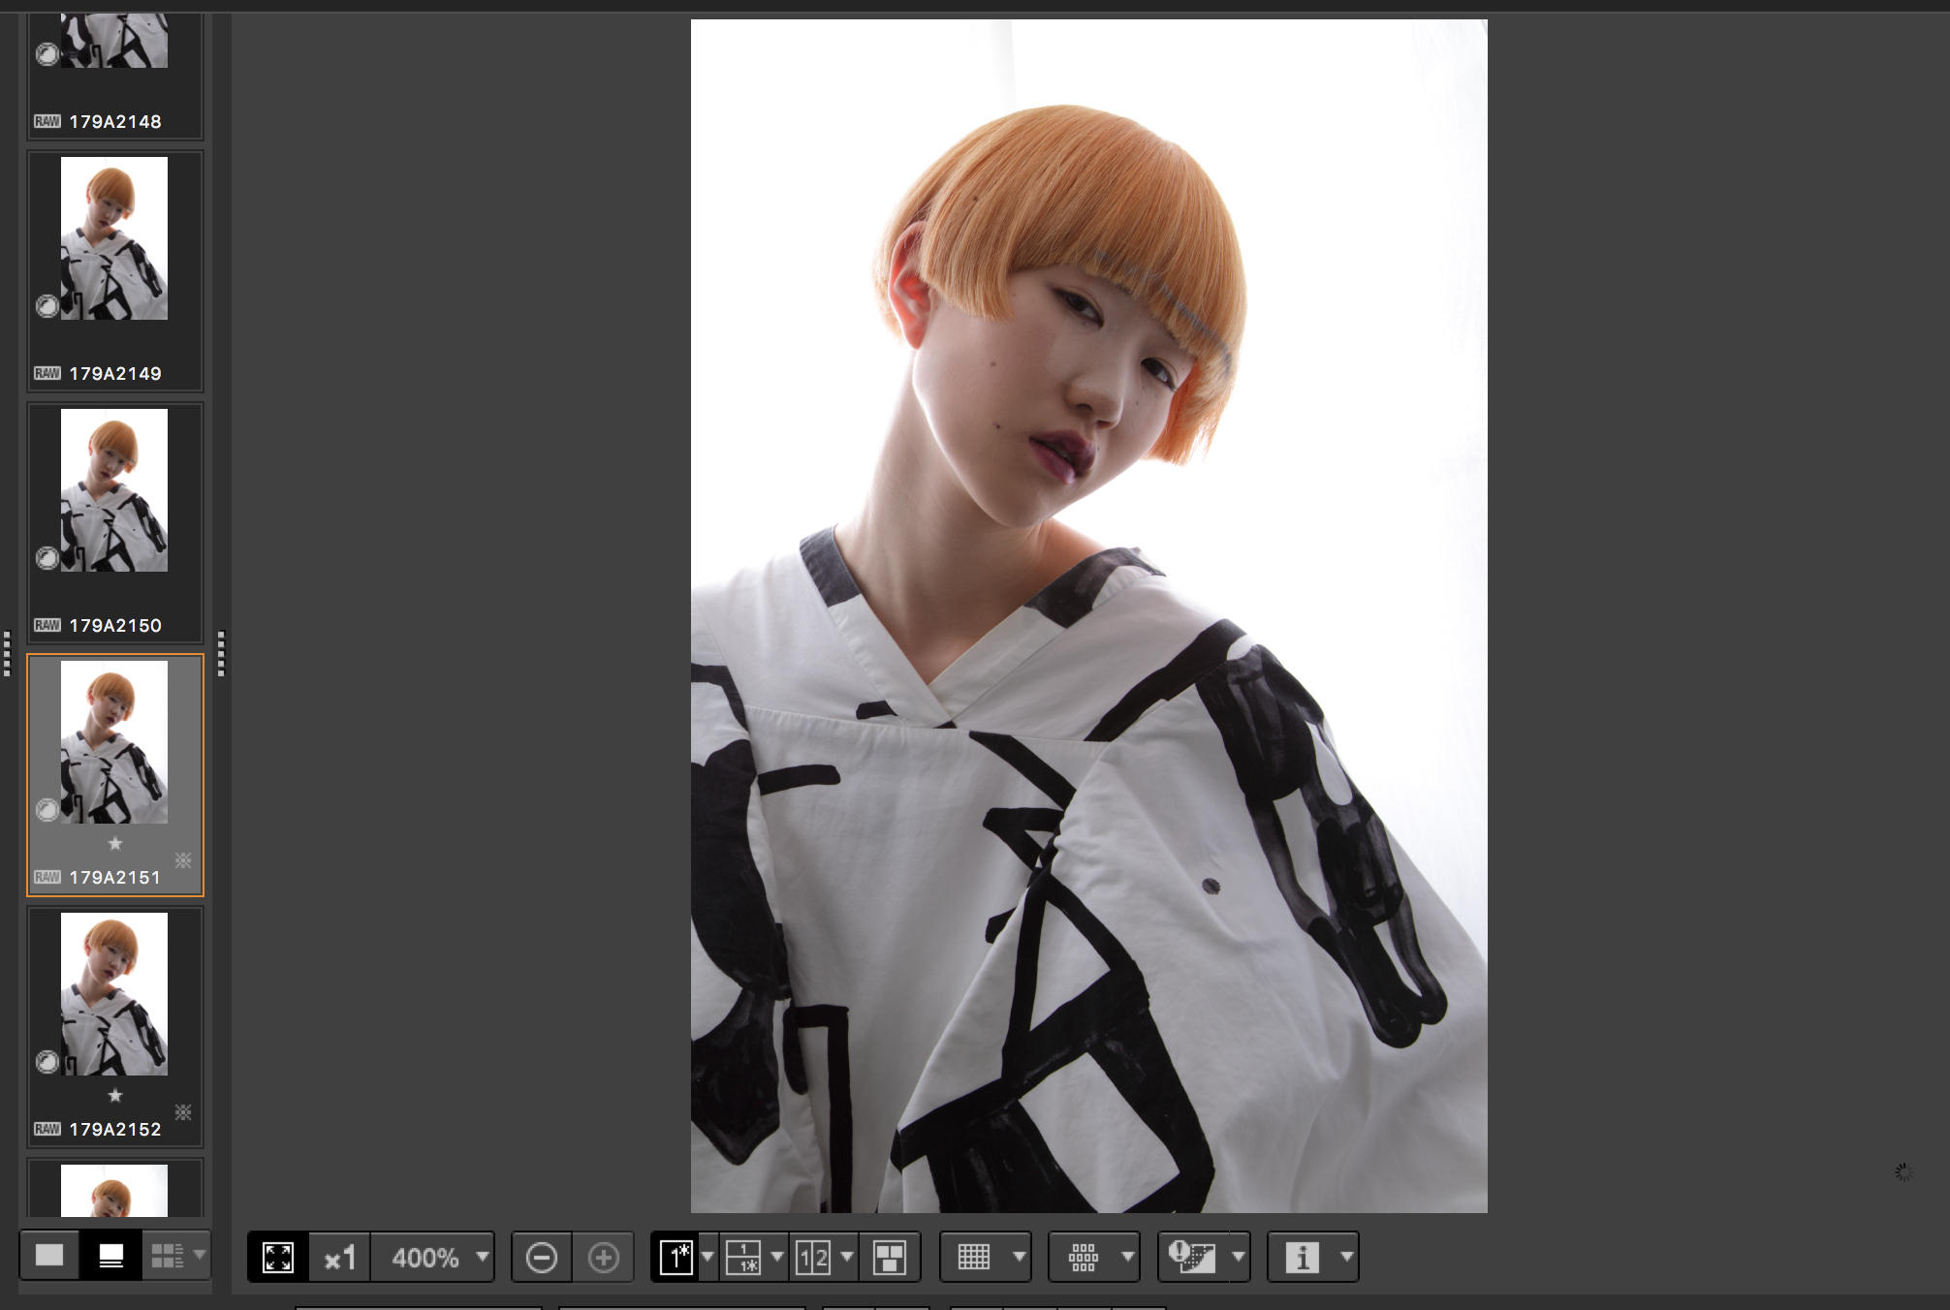The height and width of the screenshot is (1310, 1950).
Task: Click file name 179A2150
Action: 115,625
